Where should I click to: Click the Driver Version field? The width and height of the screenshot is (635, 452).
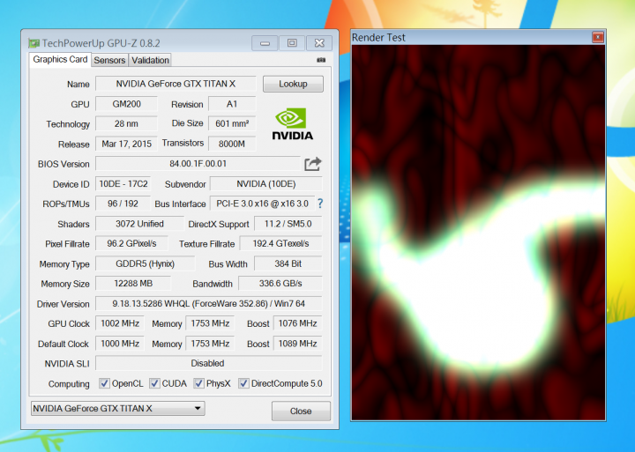(x=209, y=303)
